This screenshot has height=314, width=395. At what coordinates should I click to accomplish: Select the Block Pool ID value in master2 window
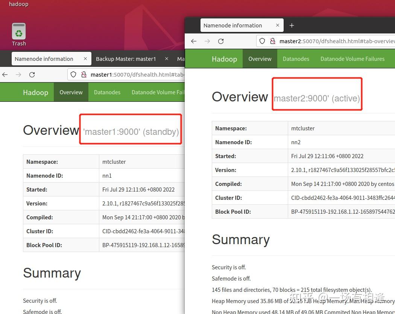343,211
